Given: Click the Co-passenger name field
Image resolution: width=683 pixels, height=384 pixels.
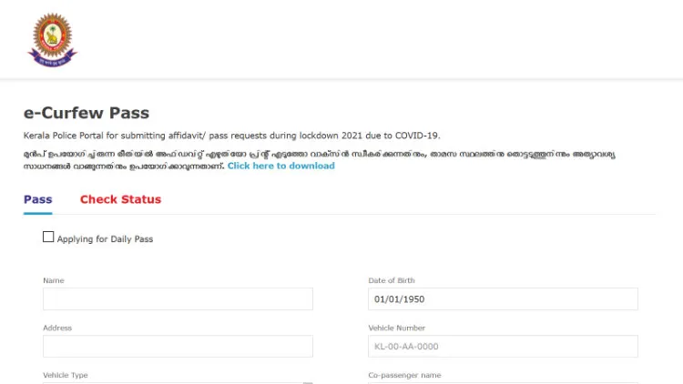Looking at the screenshot, I should pos(503,382).
